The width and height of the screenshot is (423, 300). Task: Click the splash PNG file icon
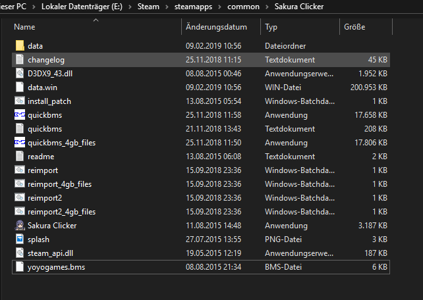[19, 239]
